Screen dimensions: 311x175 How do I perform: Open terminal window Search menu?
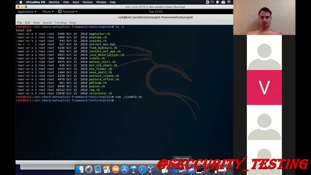pyautogui.click(x=47, y=23)
